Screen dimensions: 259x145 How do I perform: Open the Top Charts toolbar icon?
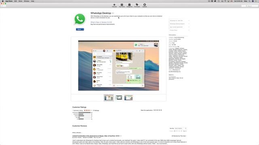[x=122, y=5]
